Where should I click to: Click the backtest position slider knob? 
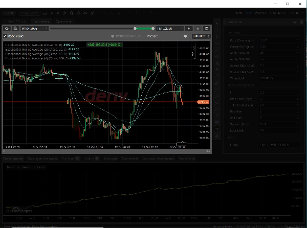113,36
